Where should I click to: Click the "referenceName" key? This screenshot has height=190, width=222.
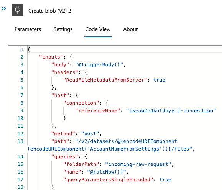[97, 110]
